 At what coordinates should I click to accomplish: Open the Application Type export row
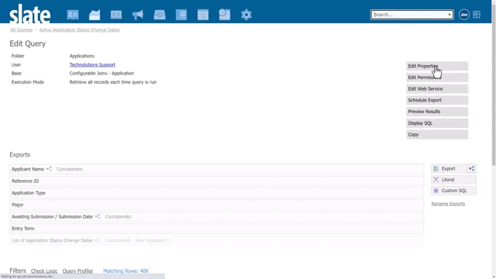point(217,193)
